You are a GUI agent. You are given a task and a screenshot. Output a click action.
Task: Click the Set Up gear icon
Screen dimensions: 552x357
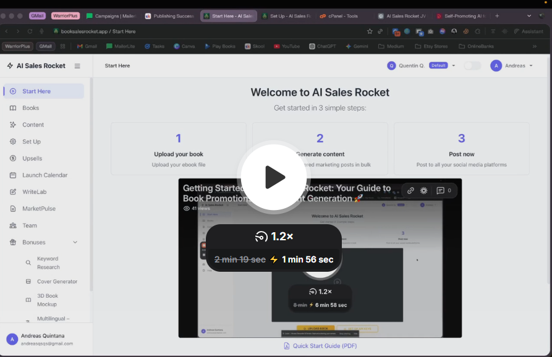point(13,141)
